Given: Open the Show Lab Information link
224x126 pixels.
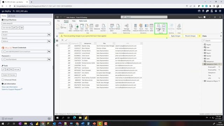Looking at the screenshot, I should click(10, 87).
